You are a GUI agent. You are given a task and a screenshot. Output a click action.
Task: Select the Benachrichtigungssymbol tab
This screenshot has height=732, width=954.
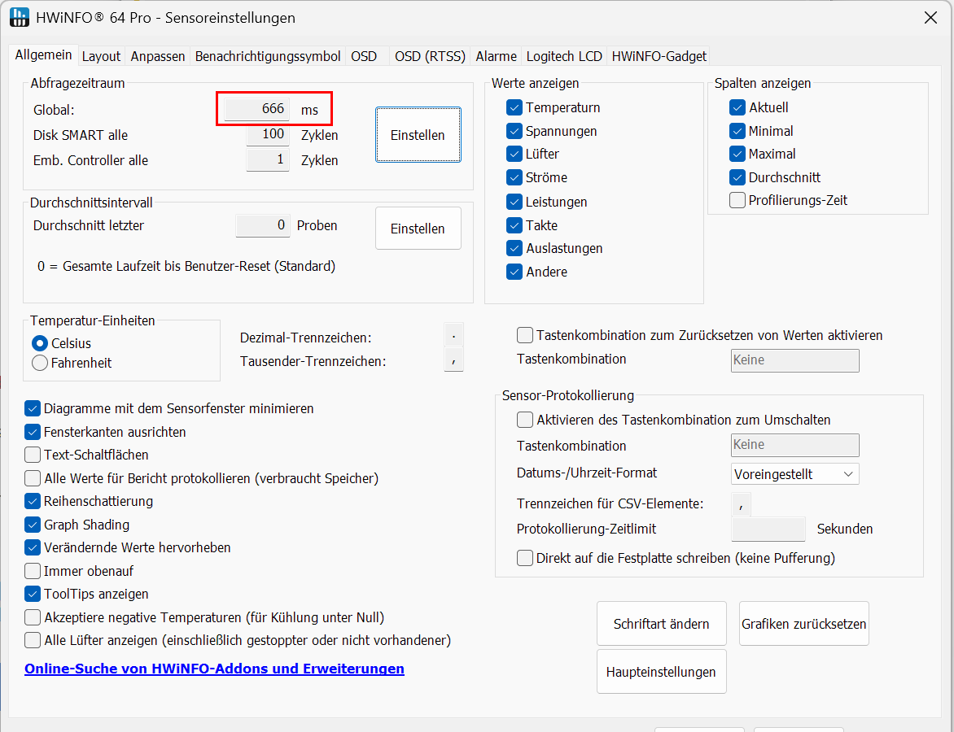[268, 57]
